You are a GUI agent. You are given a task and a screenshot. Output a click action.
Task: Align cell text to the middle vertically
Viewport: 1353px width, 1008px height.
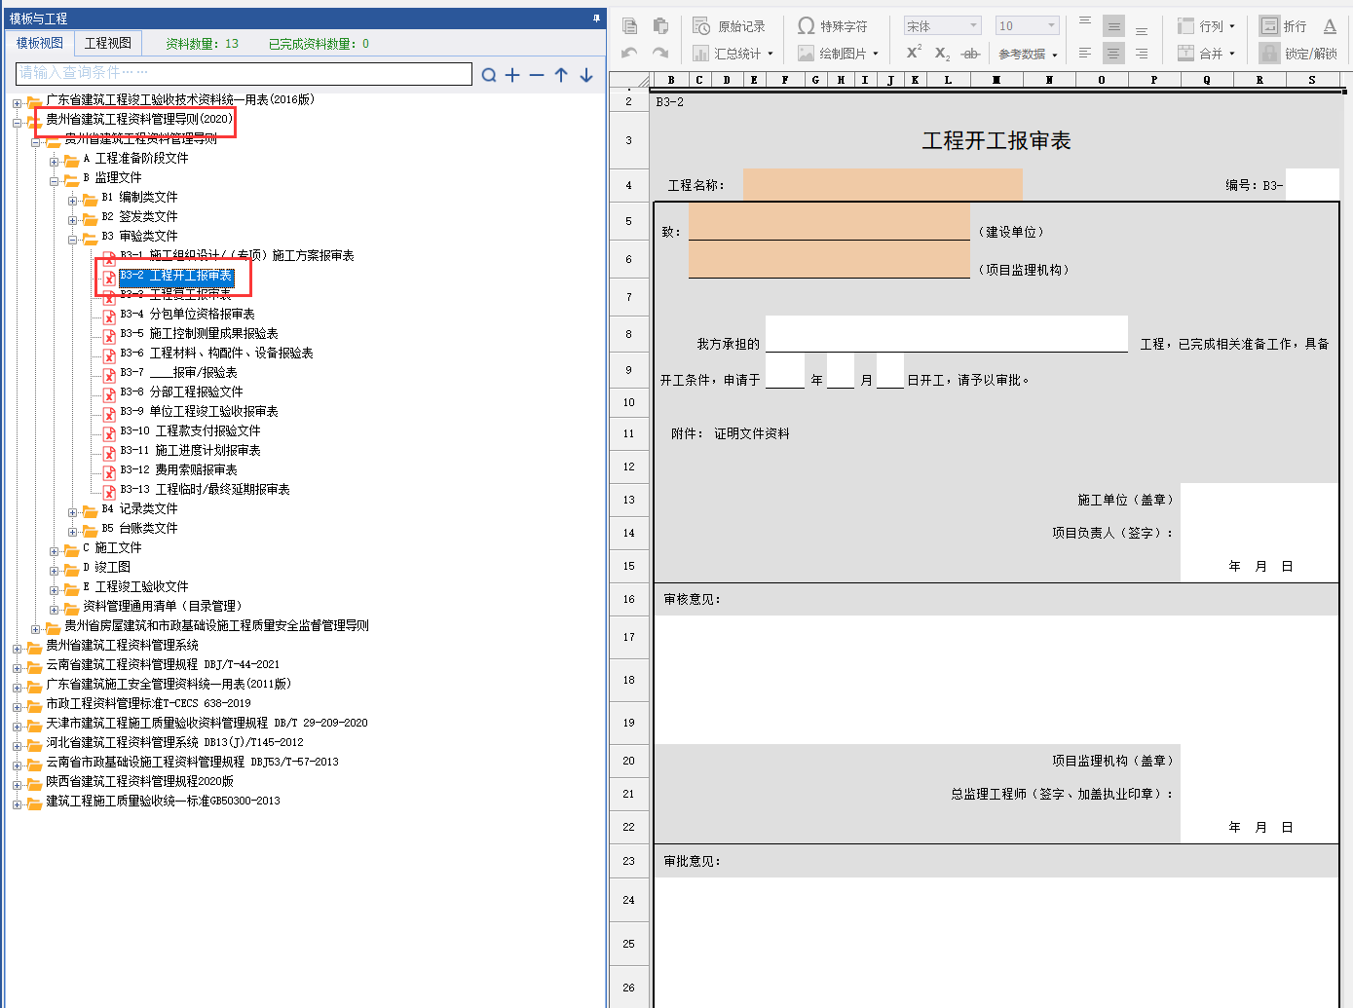click(x=1113, y=26)
